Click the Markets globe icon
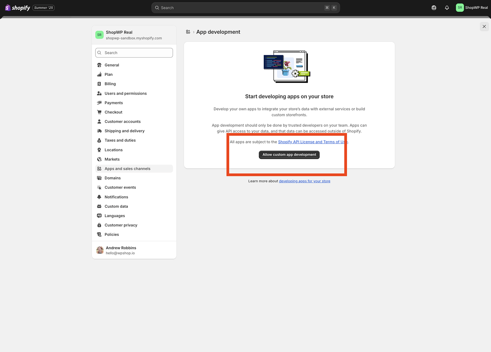The height and width of the screenshot is (352, 491). (x=99, y=159)
